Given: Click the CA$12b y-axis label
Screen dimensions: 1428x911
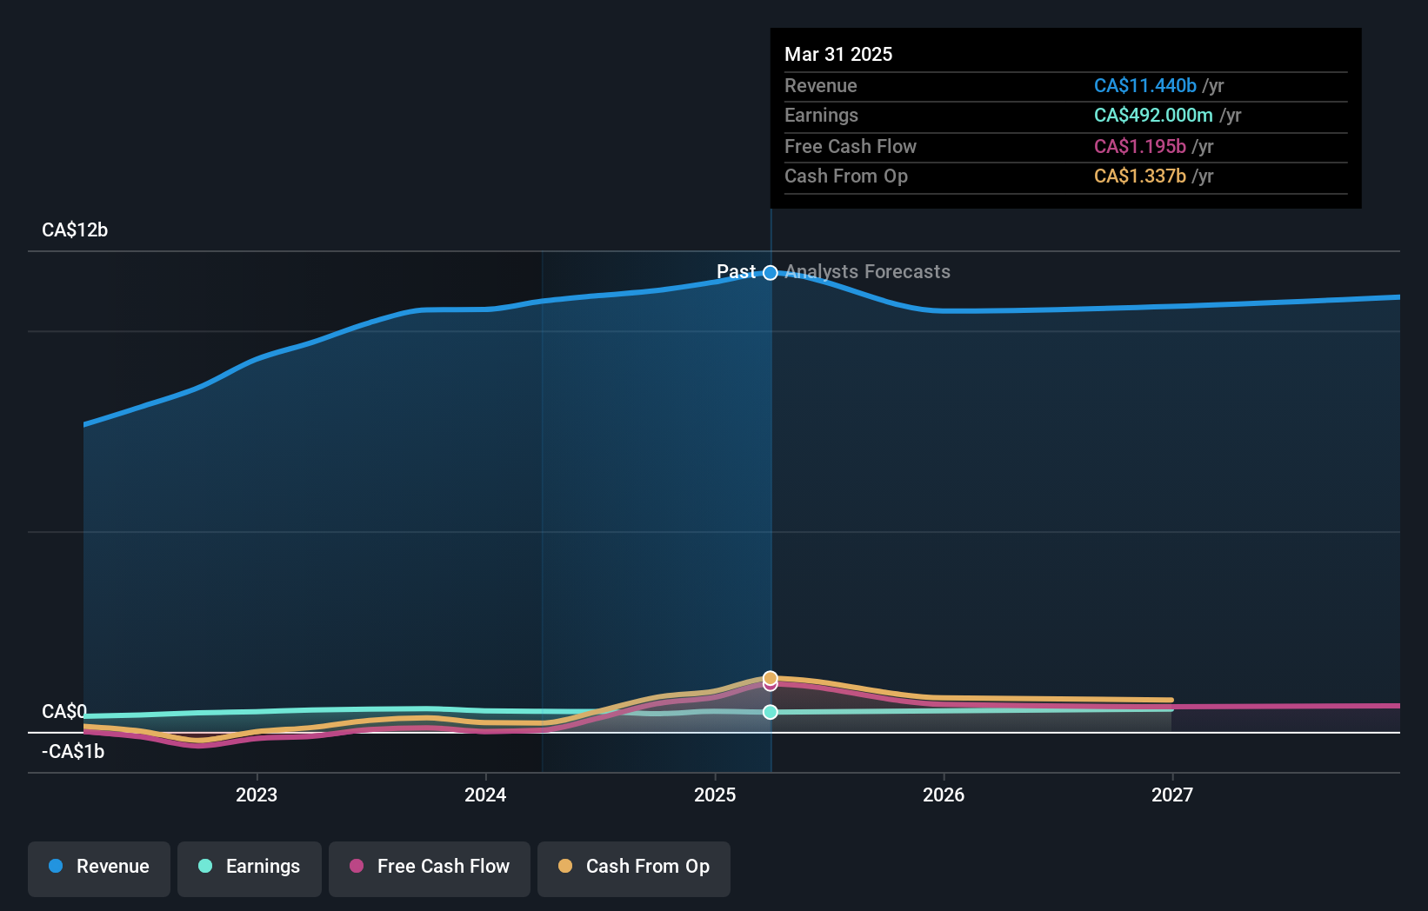Looking at the screenshot, I should click(75, 230).
